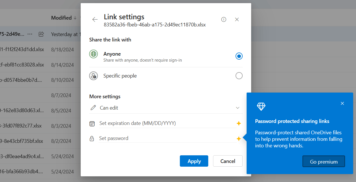
Task: Click the padlock icon beside Set password
Action: [91, 138]
